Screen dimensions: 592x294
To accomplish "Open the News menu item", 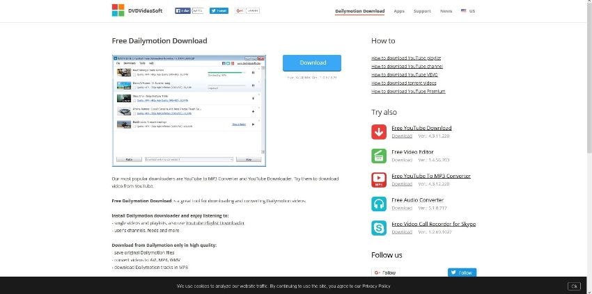I will click(x=446, y=11).
